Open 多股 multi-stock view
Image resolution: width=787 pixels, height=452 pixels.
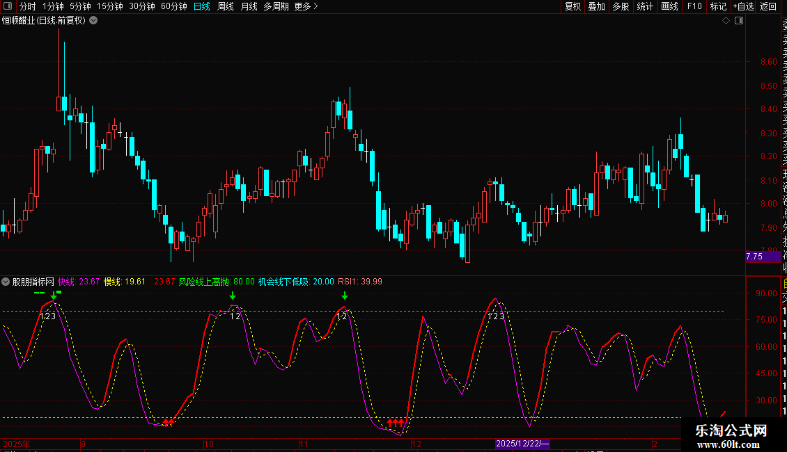coord(621,6)
